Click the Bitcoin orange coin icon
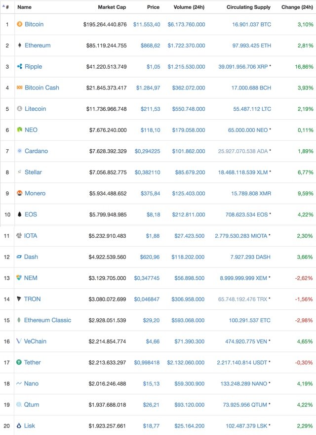This screenshot has height=435, width=316. pyautogui.click(x=19, y=24)
